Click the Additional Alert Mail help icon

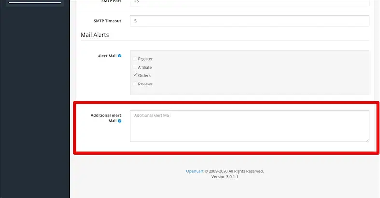(120, 121)
